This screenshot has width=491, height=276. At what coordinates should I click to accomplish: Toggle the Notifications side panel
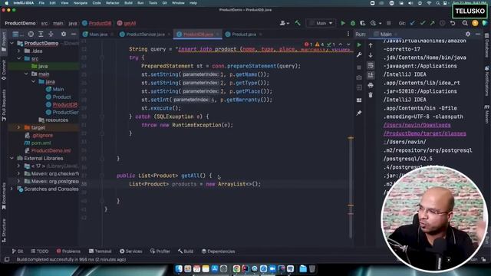487,80
